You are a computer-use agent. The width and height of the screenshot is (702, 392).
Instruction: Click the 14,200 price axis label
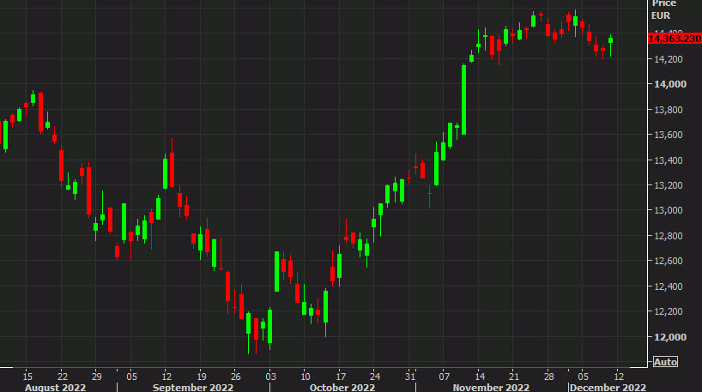[x=670, y=59]
